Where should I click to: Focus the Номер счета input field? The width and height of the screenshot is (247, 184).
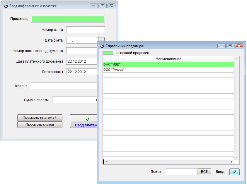[x=85, y=30]
